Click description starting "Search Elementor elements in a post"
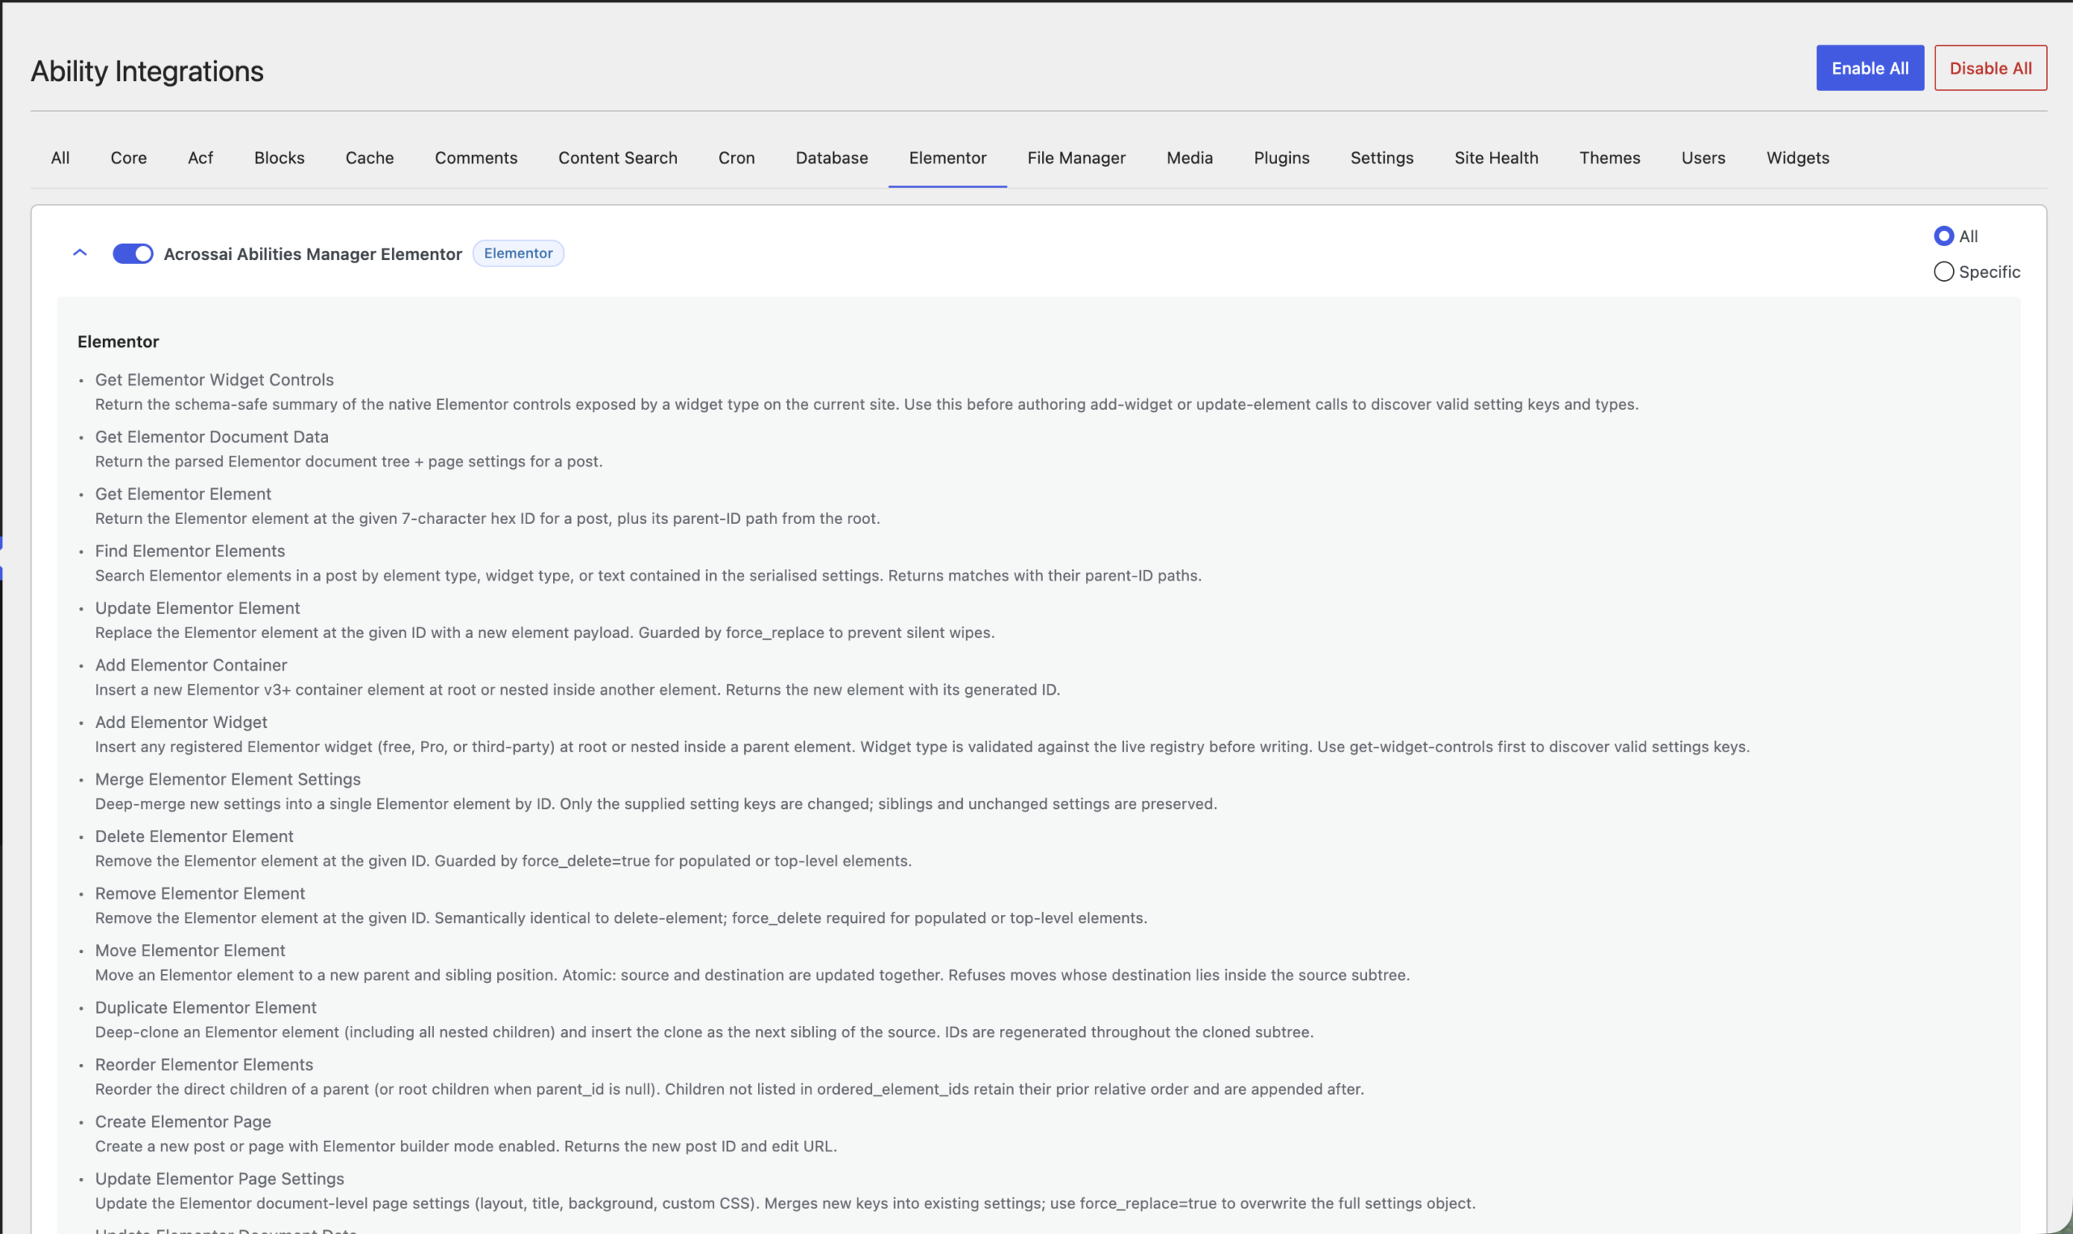 pos(648,577)
